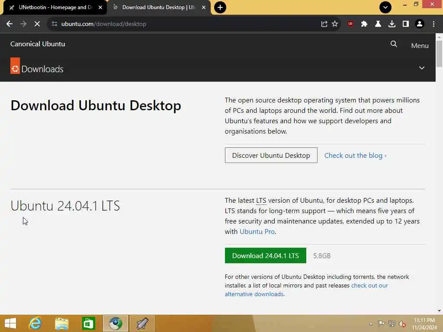Open the Ubuntu Pro link
Image resolution: width=443 pixels, height=332 pixels.
coord(257,232)
